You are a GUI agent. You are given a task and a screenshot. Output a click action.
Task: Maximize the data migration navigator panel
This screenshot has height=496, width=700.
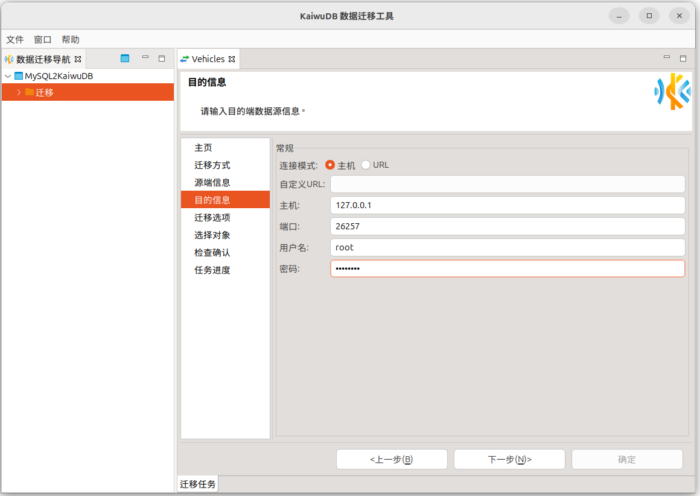point(162,59)
